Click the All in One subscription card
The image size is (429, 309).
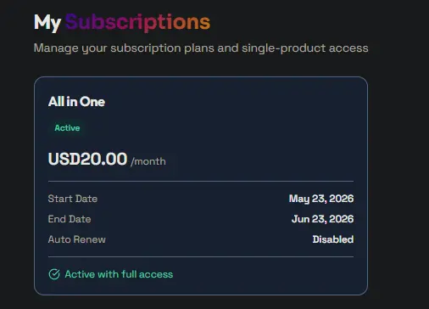(201, 186)
